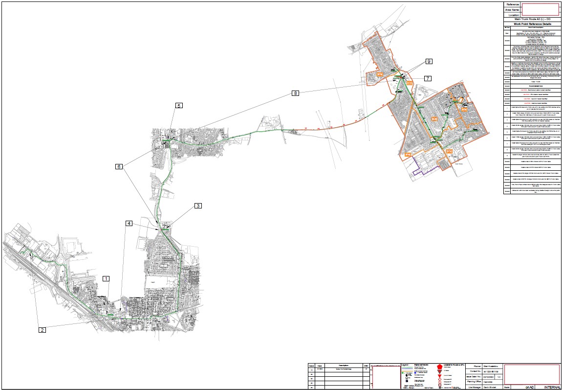
Task: Click the "Main Trunk Route A0 (L) - DD" title
Action: (x=532, y=19)
